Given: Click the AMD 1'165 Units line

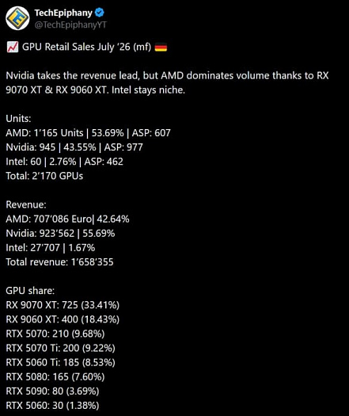Looking at the screenshot, I should click(89, 132).
